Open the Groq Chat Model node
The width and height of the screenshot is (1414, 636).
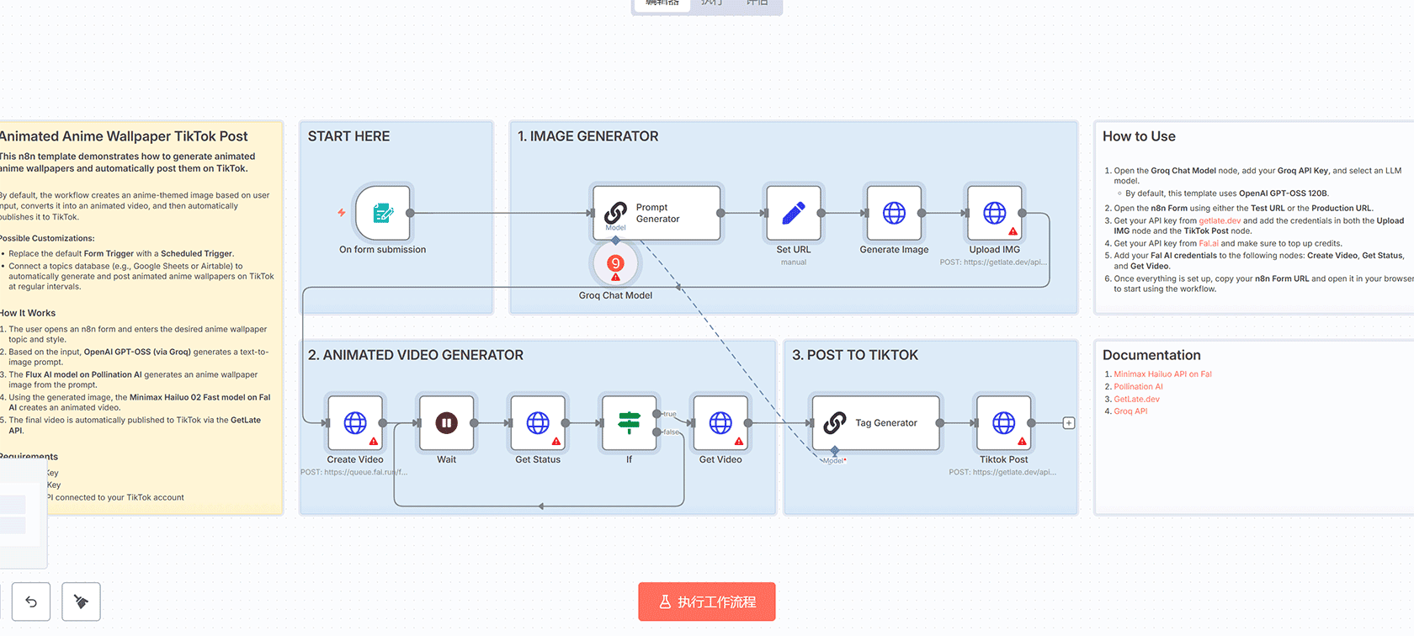point(615,264)
